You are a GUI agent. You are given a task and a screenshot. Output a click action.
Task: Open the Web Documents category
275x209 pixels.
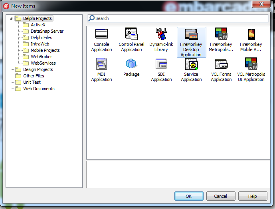39,89
